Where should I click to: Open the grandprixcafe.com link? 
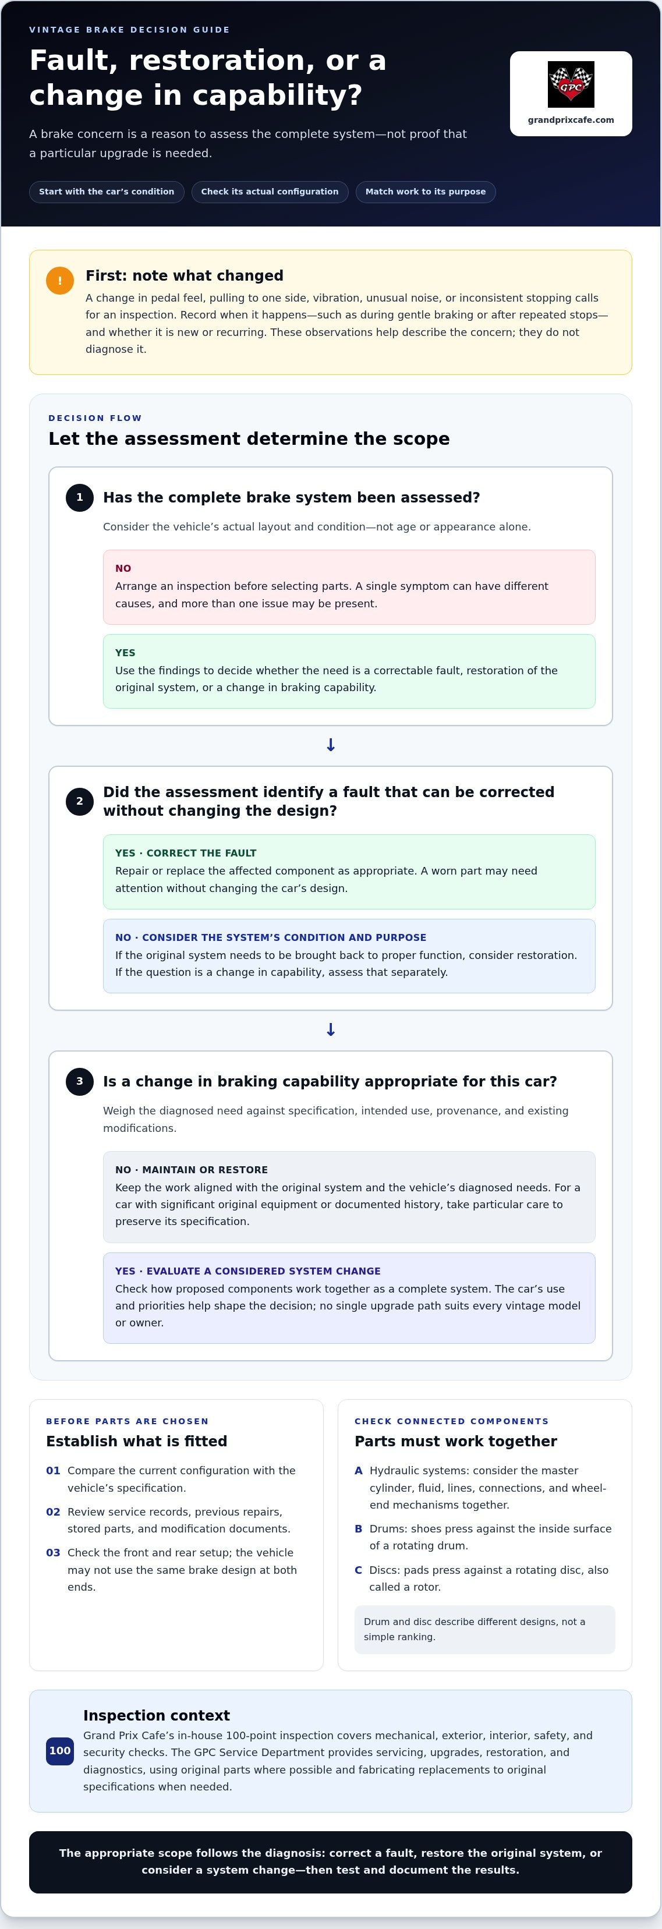pos(571,120)
